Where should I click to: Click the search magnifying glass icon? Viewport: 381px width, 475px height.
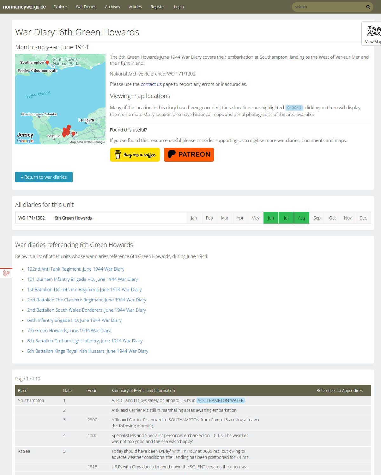point(368,7)
